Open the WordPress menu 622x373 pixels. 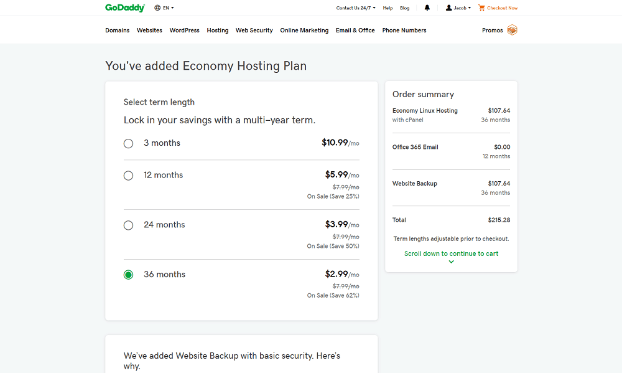point(185,30)
